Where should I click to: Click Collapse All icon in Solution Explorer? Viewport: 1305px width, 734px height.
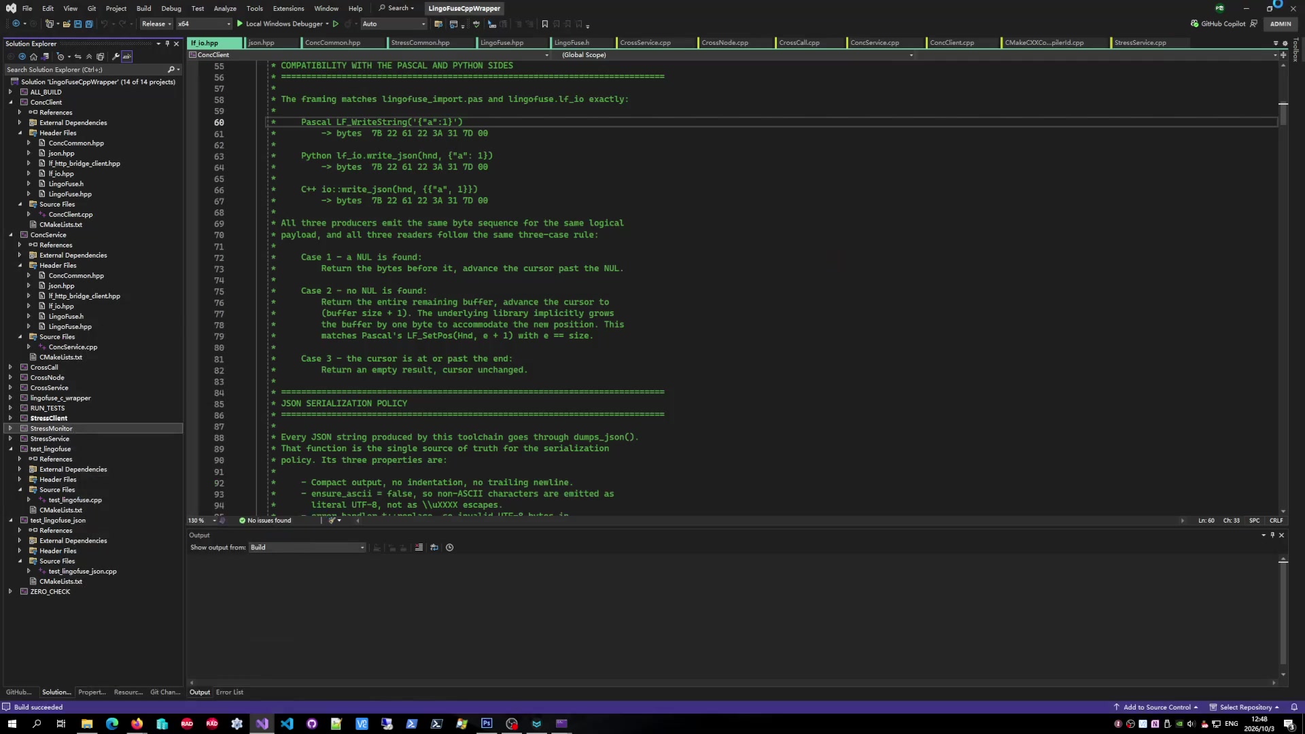coord(89,56)
